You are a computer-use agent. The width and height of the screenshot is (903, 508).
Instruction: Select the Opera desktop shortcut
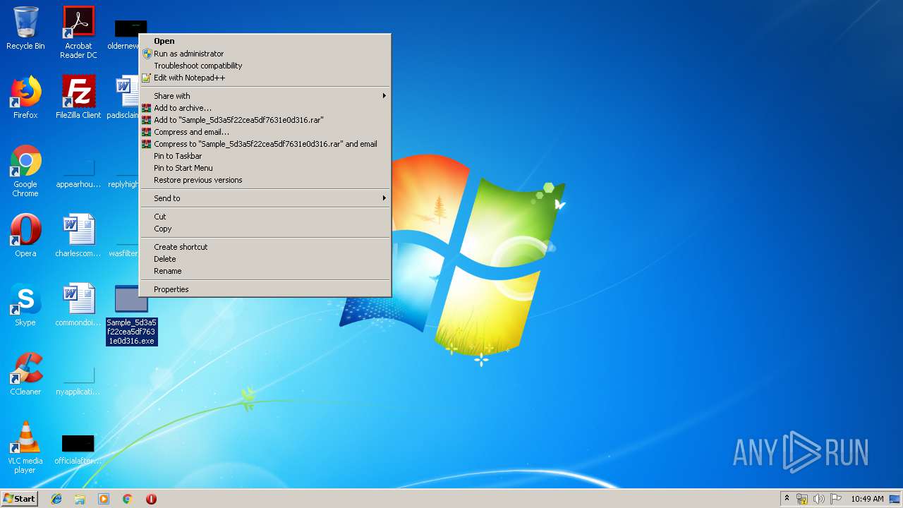click(x=25, y=236)
